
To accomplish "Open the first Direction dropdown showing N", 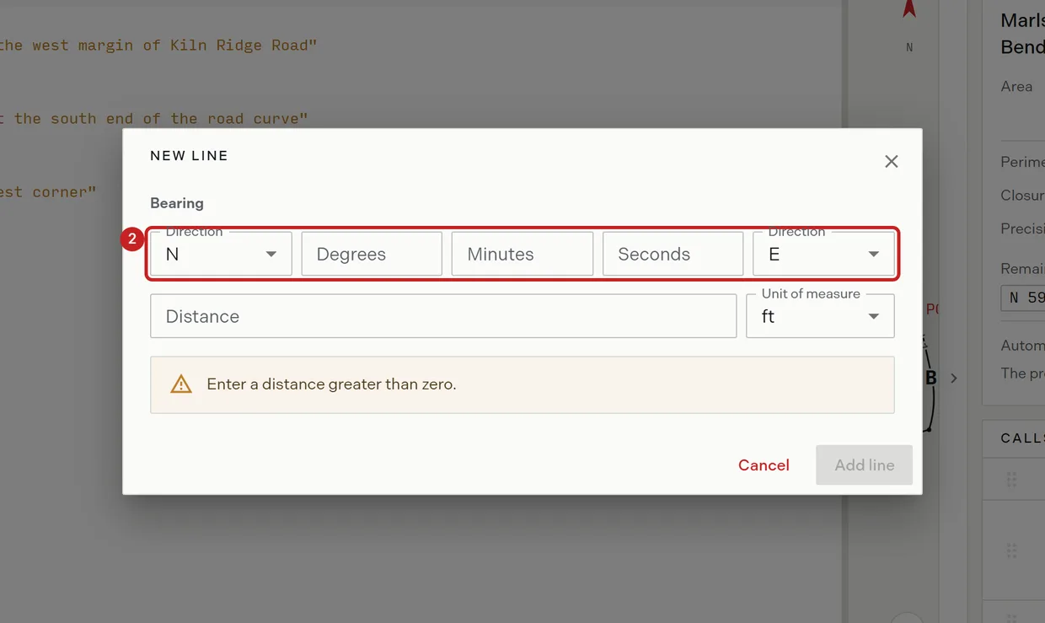I will (x=221, y=254).
